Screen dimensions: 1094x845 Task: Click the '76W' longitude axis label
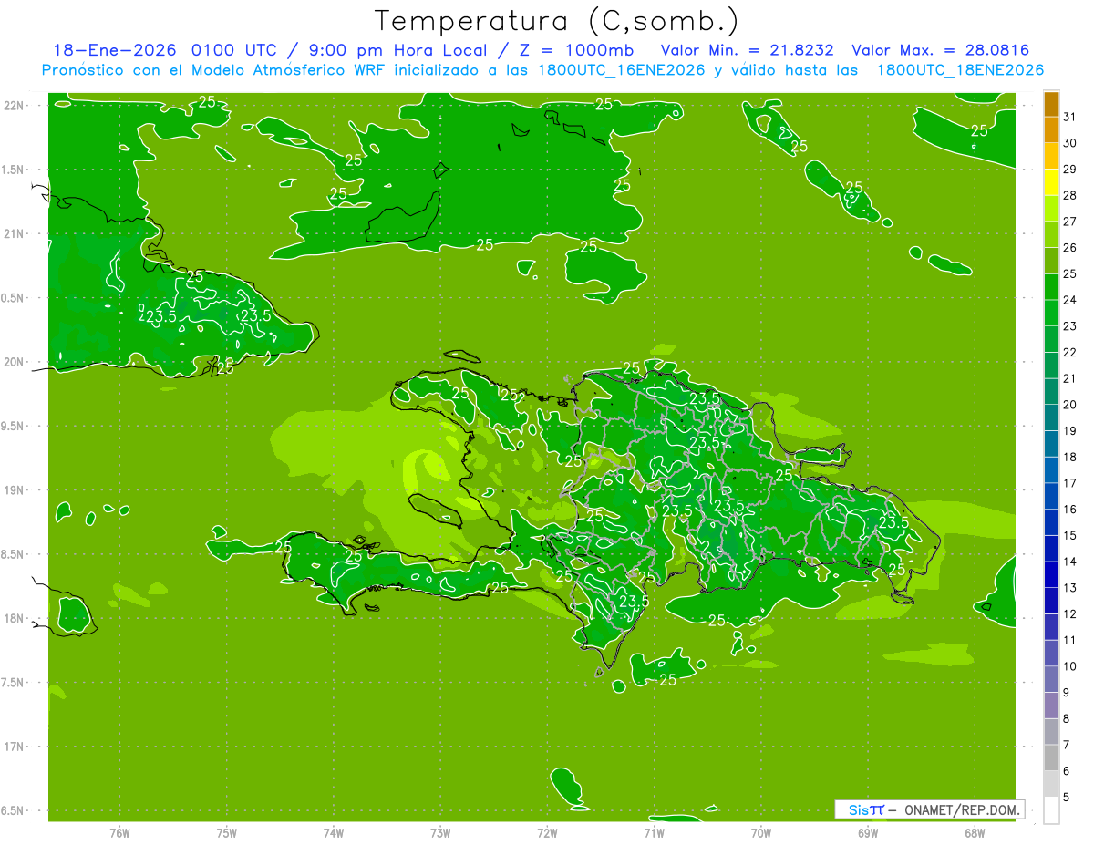pyautogui.click(x=119, y=833)
